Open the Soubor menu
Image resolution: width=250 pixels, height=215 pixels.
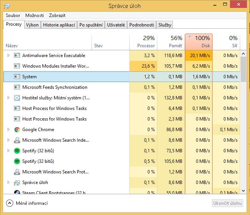point(13,15)
